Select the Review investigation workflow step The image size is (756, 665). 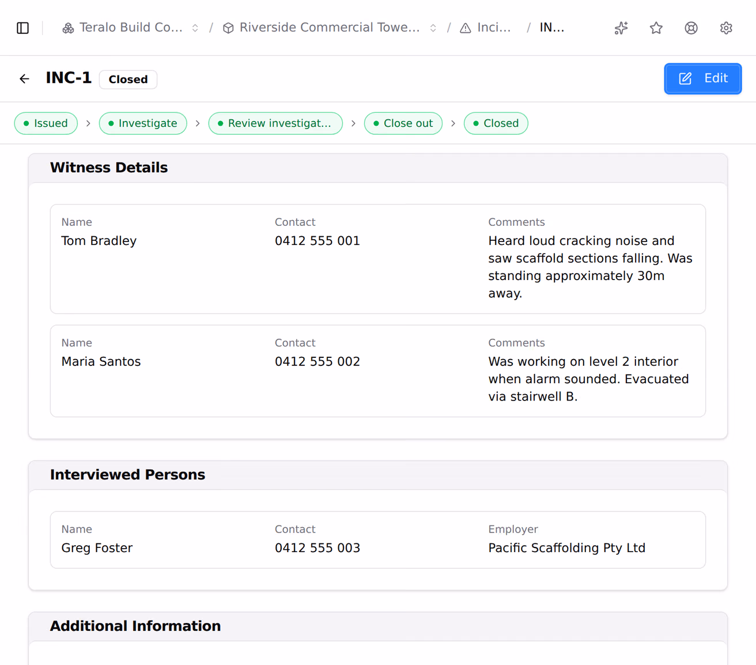[x=275, y=123]
